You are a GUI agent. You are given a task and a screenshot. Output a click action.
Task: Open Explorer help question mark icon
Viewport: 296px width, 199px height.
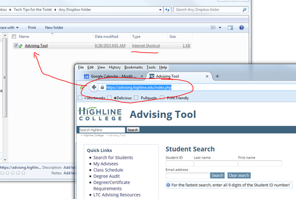click(241, 27)
